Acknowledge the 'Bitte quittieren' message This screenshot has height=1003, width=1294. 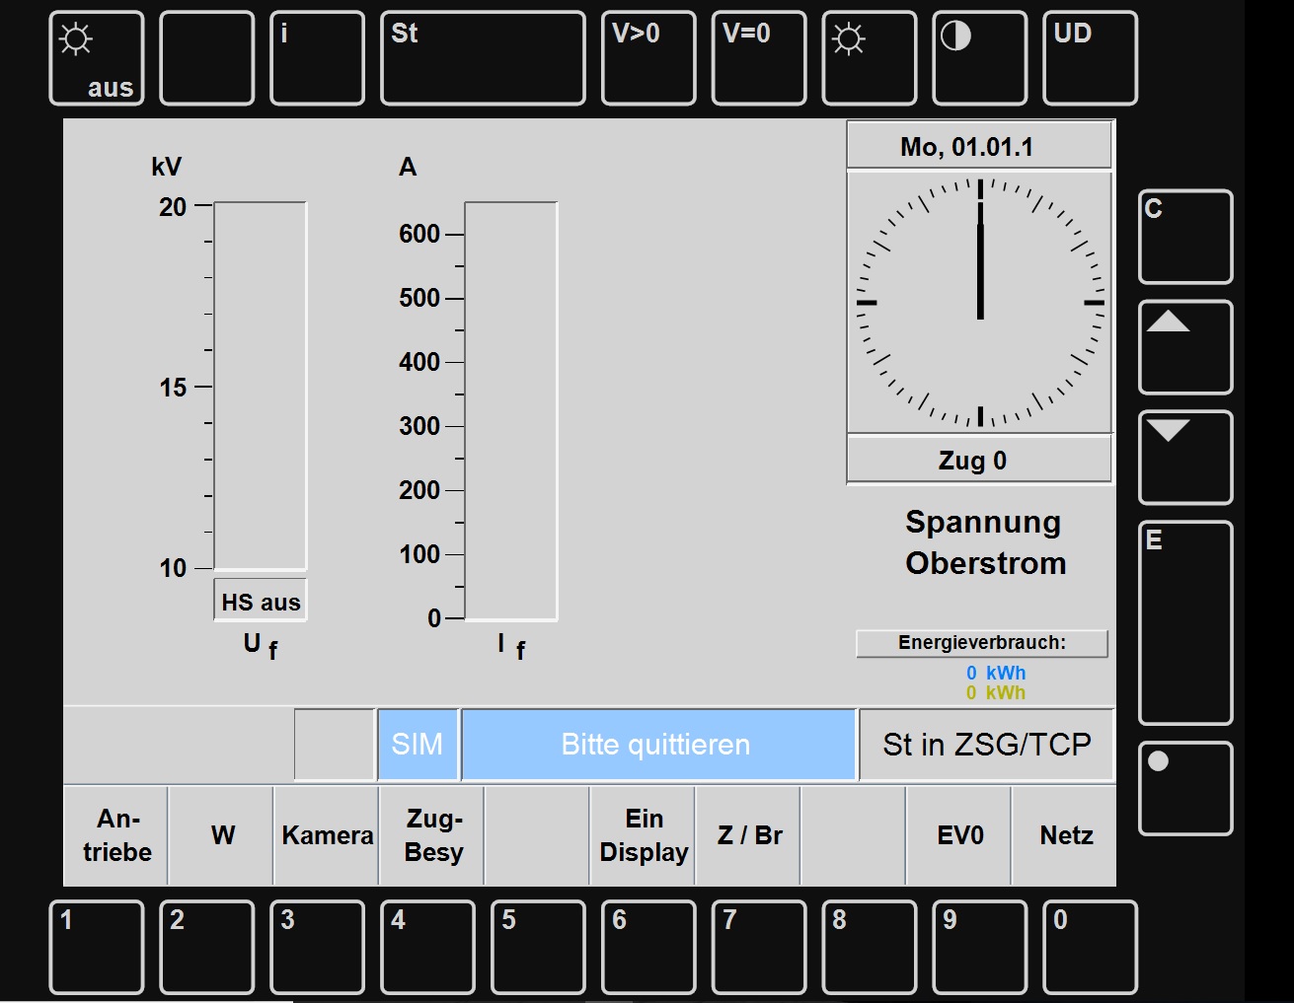(x=657, y=745)
